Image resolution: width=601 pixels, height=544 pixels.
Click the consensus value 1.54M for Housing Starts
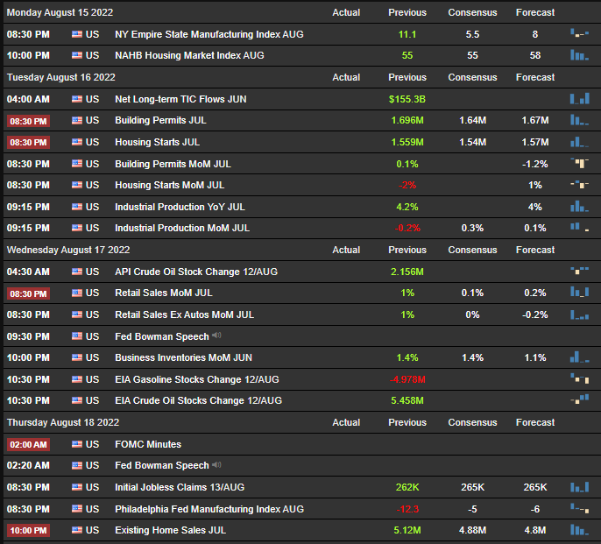click(x=472, y=142)
